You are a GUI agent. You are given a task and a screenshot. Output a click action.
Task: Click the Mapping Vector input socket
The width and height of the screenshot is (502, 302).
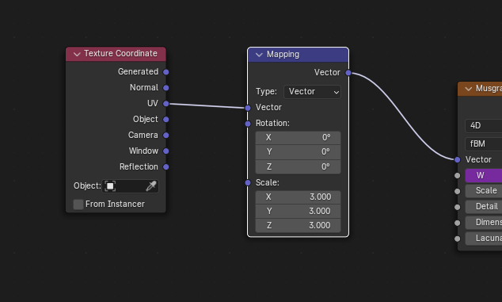coord(248,108)
